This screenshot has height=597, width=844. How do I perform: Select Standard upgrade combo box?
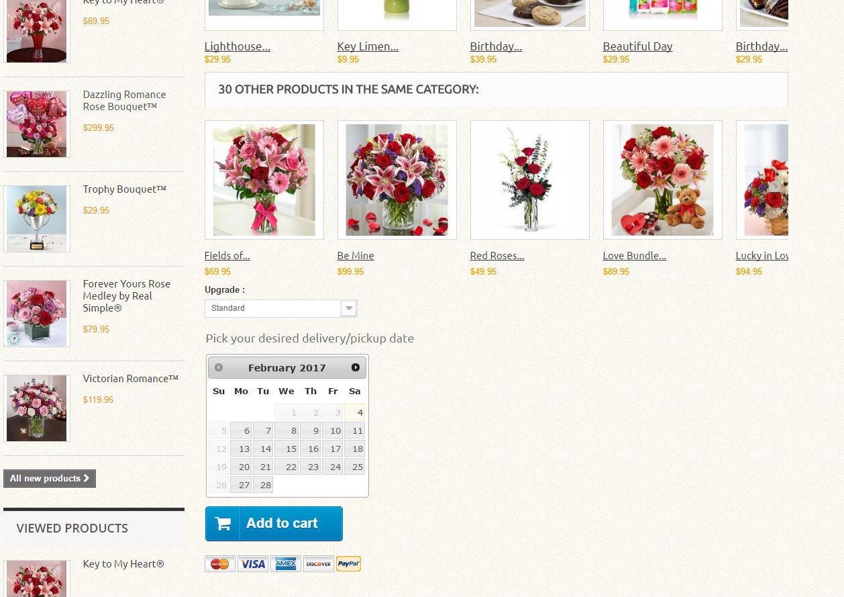(x=280, y=308)
